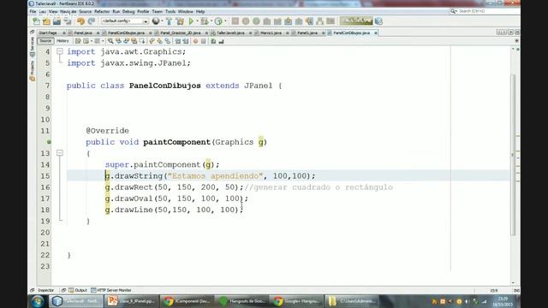The image size is (548, 308).
Task: Open the HTTP Server Monitor panel
Action: pos(110,290)
